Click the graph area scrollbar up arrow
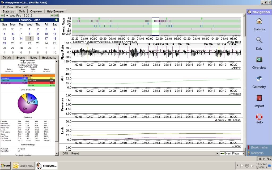 pos(244,15)
